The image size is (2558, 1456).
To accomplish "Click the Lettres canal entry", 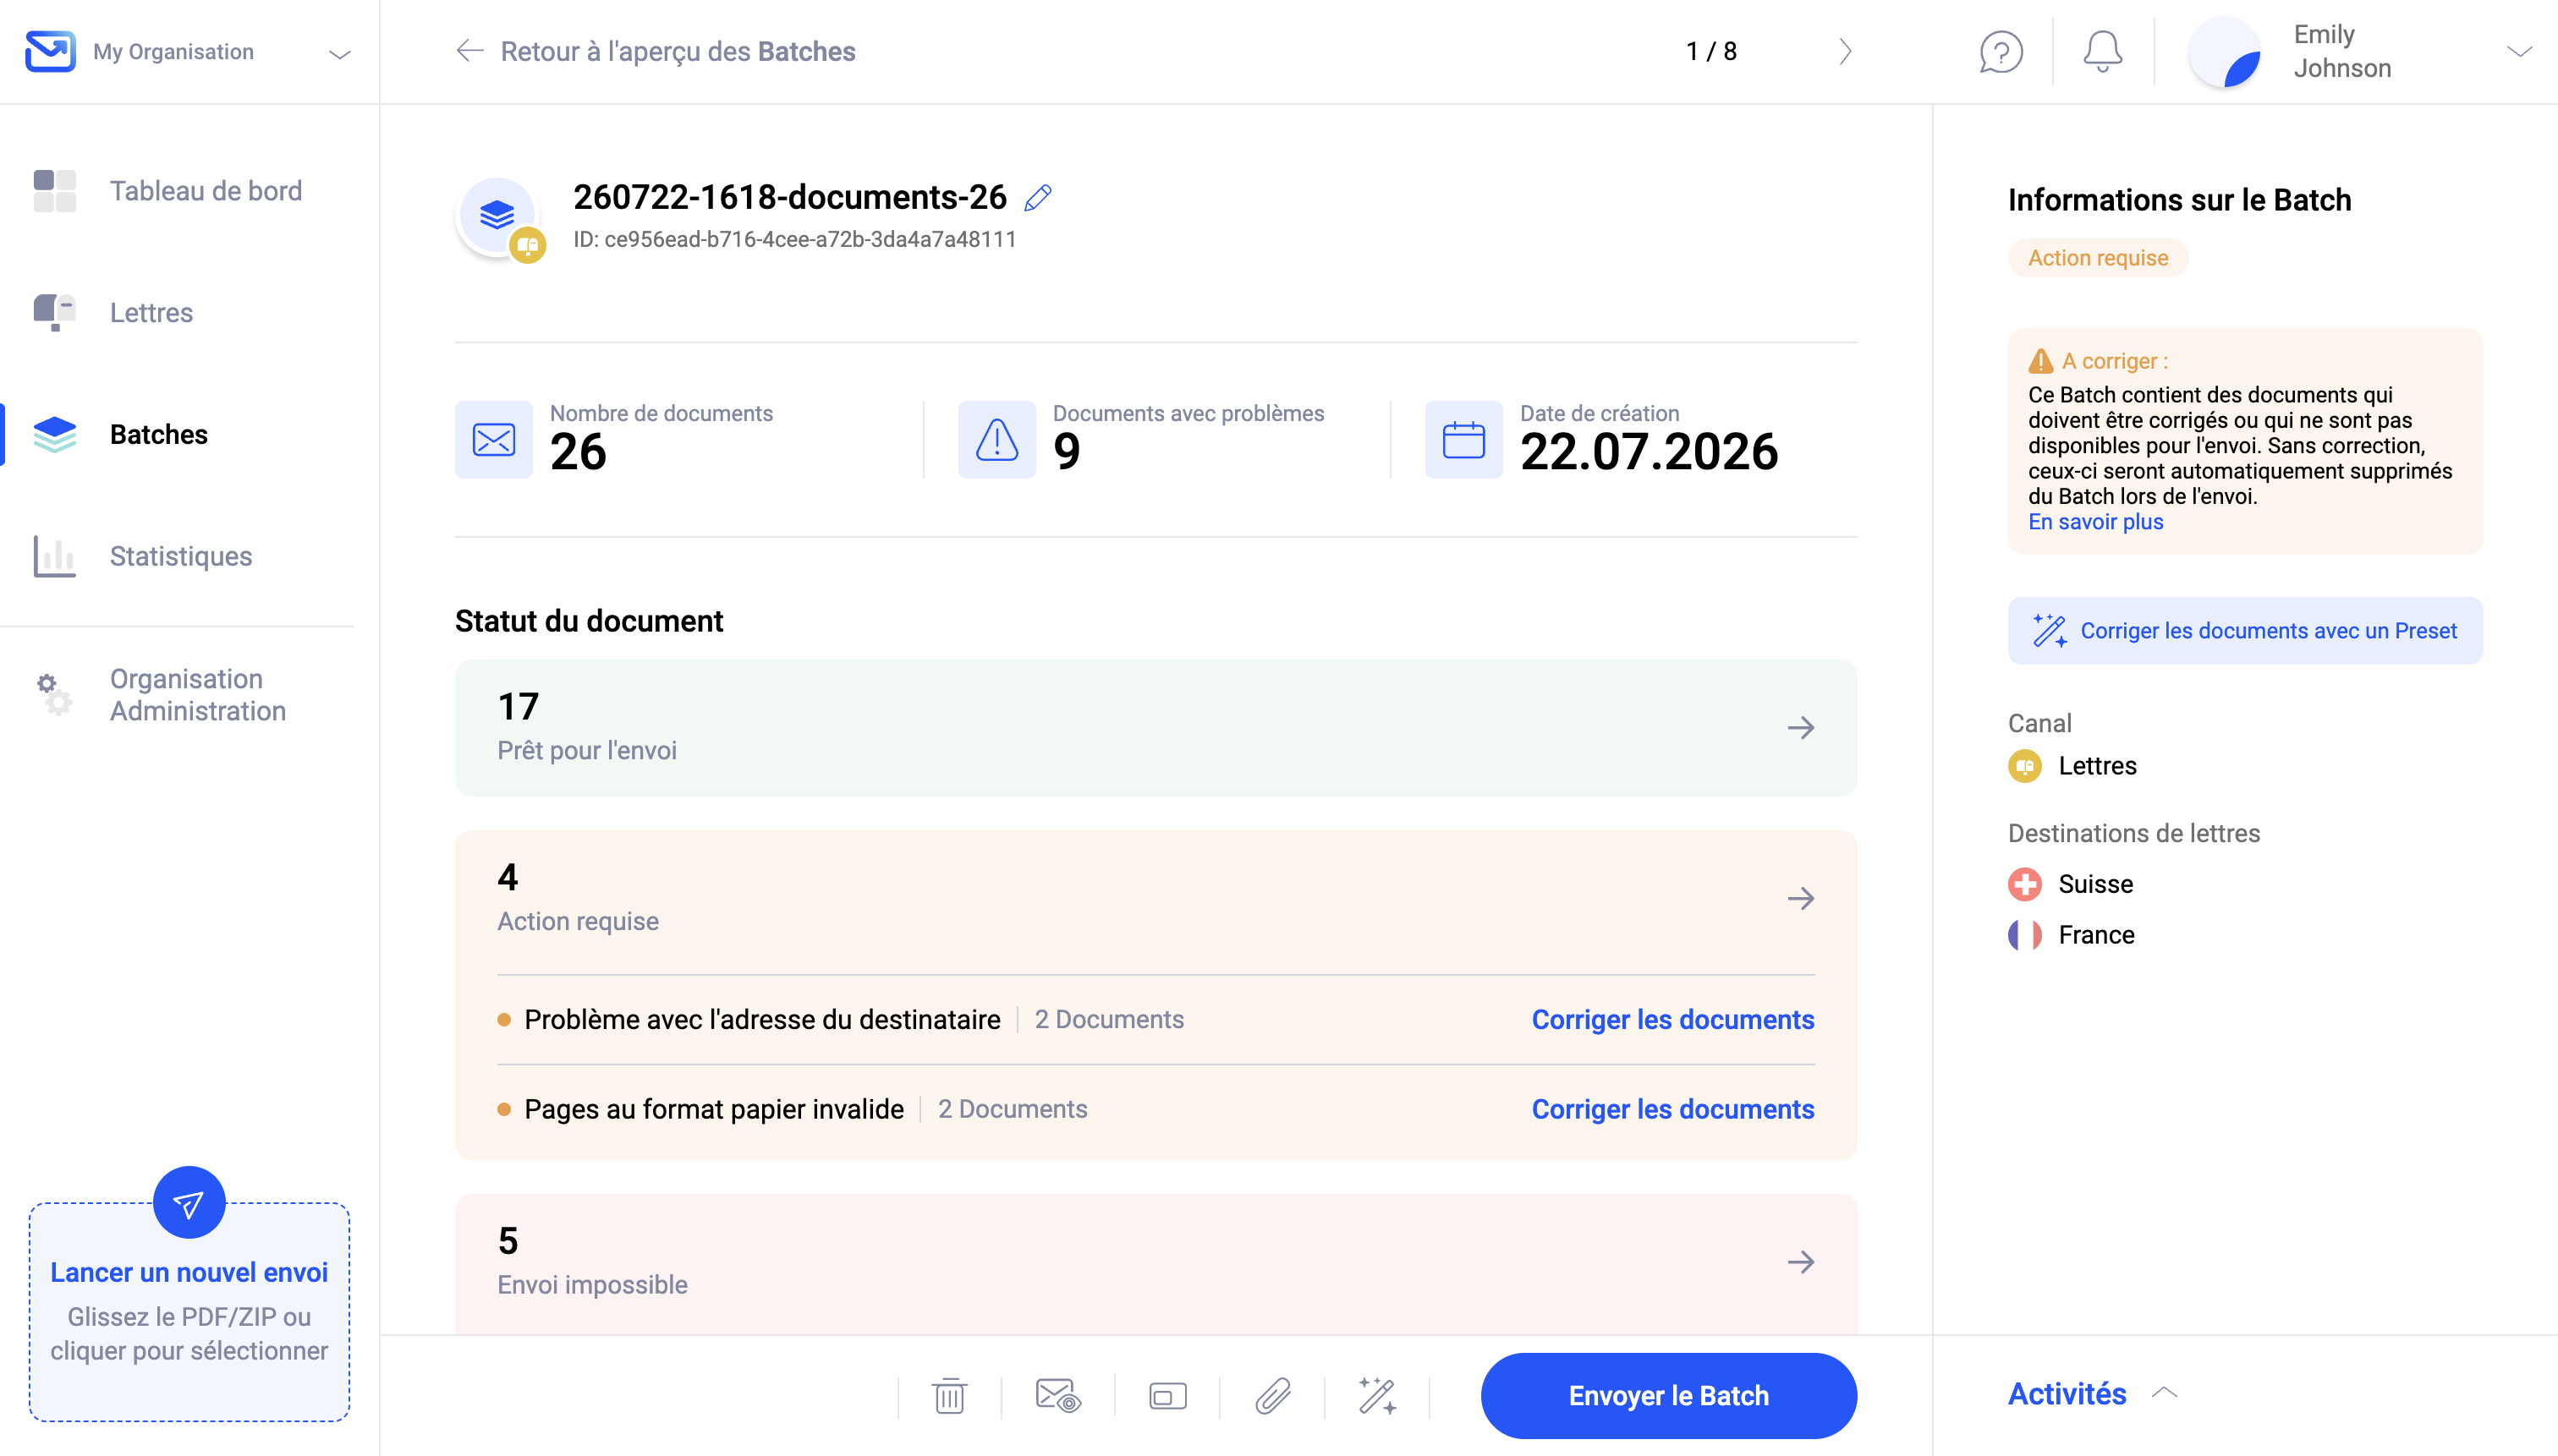I will coord(2072,766).
